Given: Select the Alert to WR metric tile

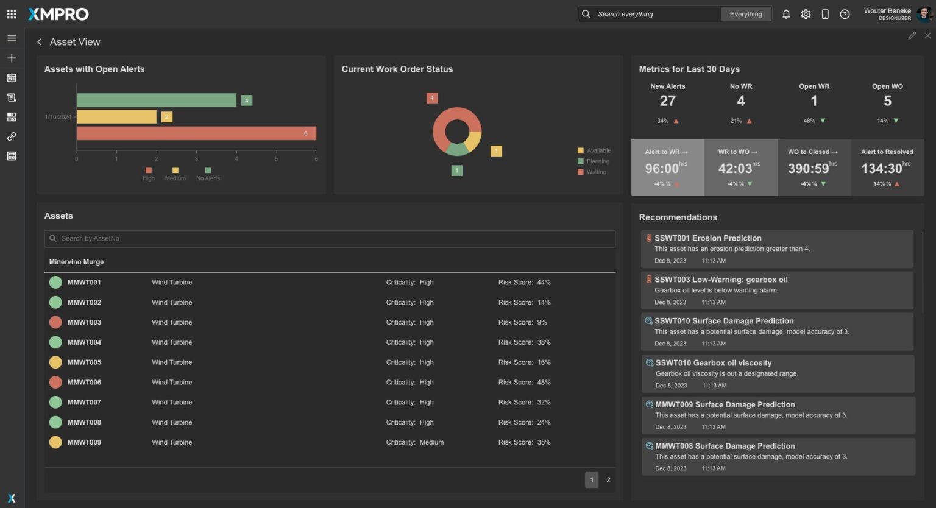Looking at the screenshot, I should coord(667,168).
